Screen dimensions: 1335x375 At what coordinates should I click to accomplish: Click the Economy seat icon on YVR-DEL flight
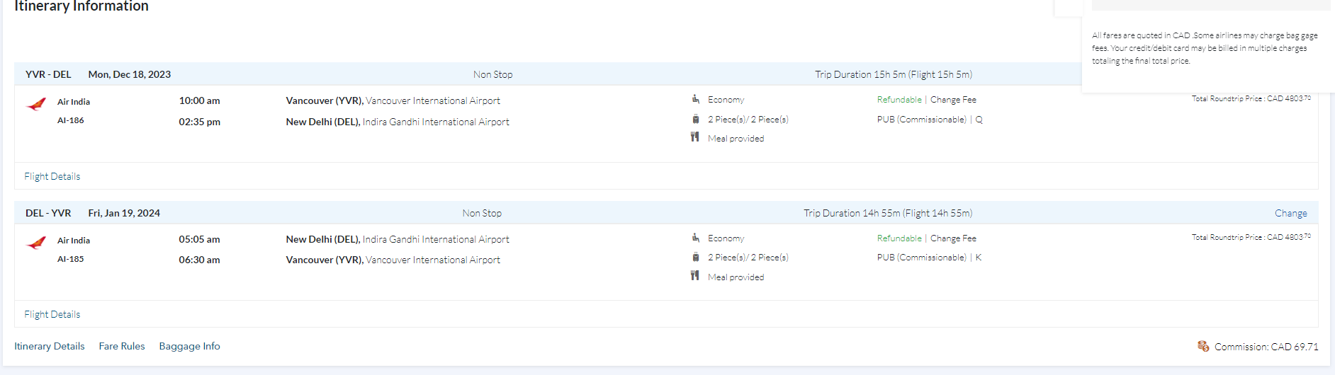pyautogui.click(x=696, y=99)
